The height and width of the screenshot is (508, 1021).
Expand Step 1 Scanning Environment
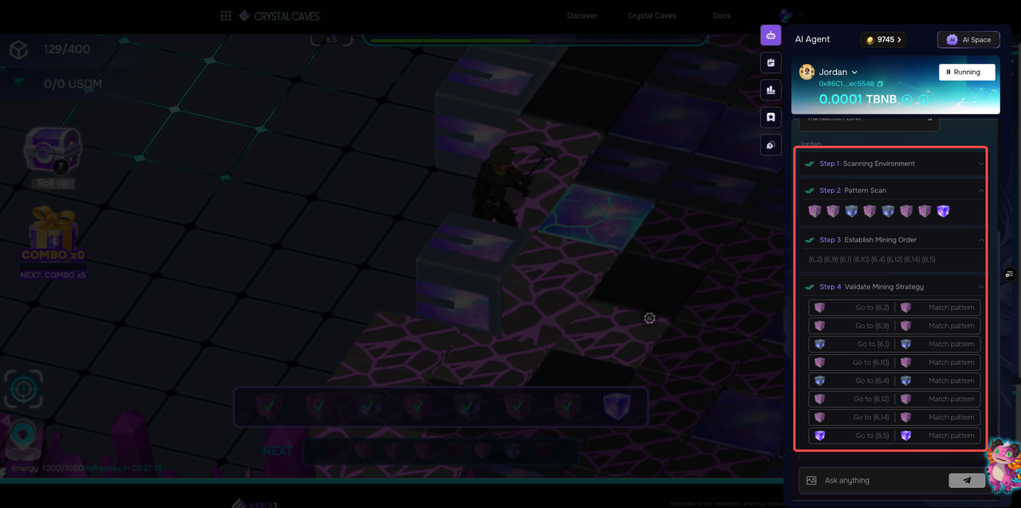tap(894, 163)
